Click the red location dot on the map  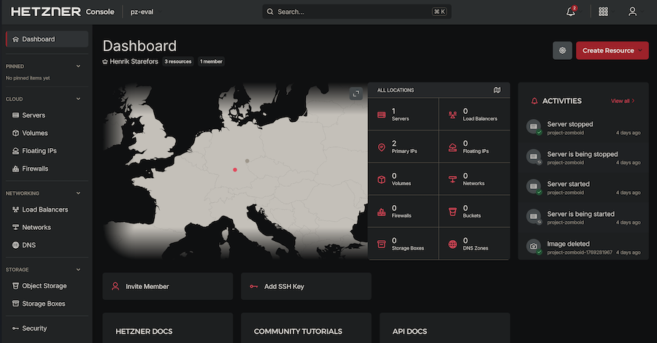pos(235,169)
